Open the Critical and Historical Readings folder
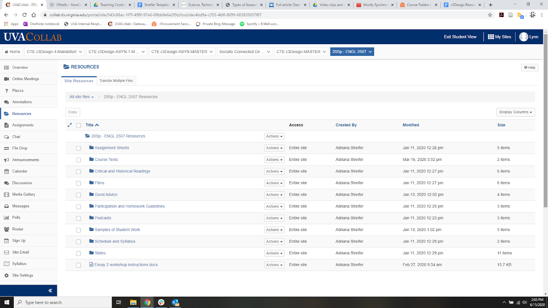The image size is (548, 308). [122, 171]
